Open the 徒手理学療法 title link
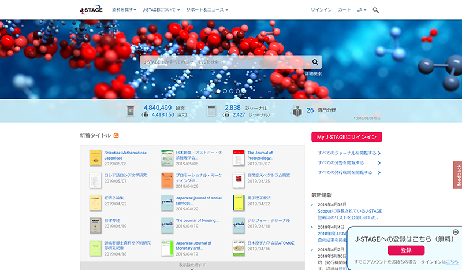Viewport: 462px width, 270px height. tap(259, 198)
